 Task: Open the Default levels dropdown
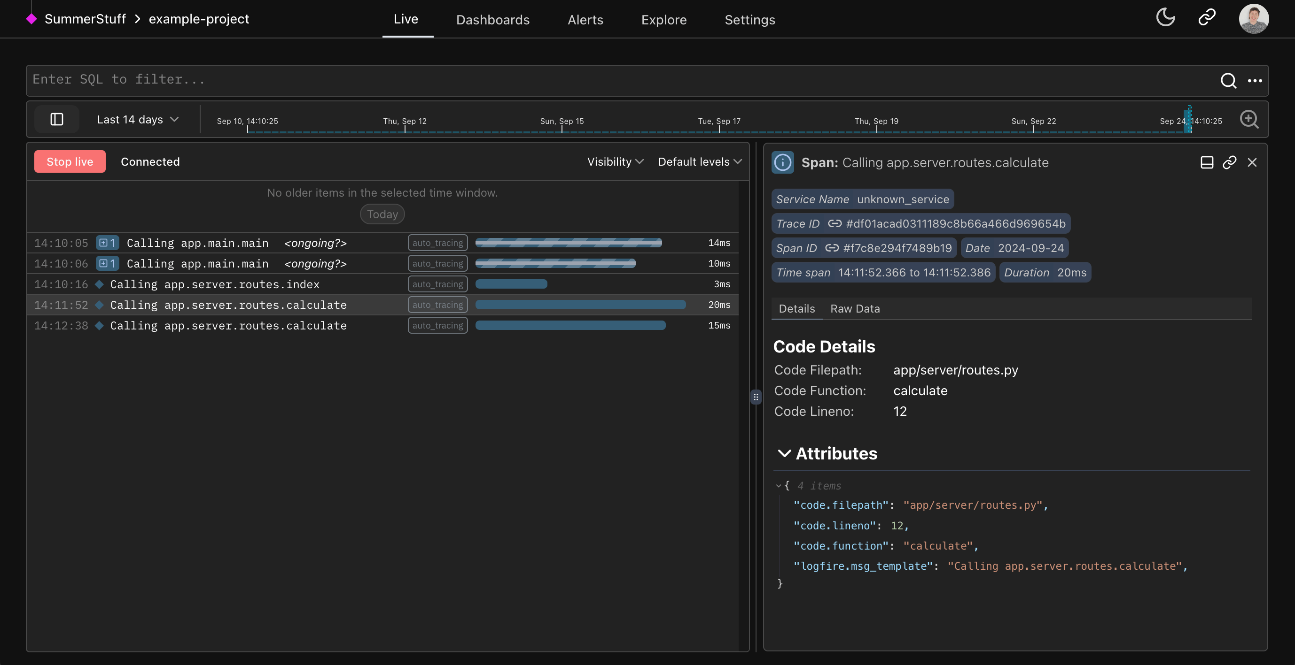pos(699,162)
